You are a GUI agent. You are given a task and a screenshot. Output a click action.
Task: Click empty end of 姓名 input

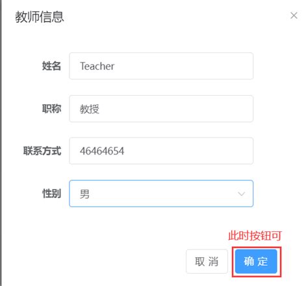click(184, 66)
